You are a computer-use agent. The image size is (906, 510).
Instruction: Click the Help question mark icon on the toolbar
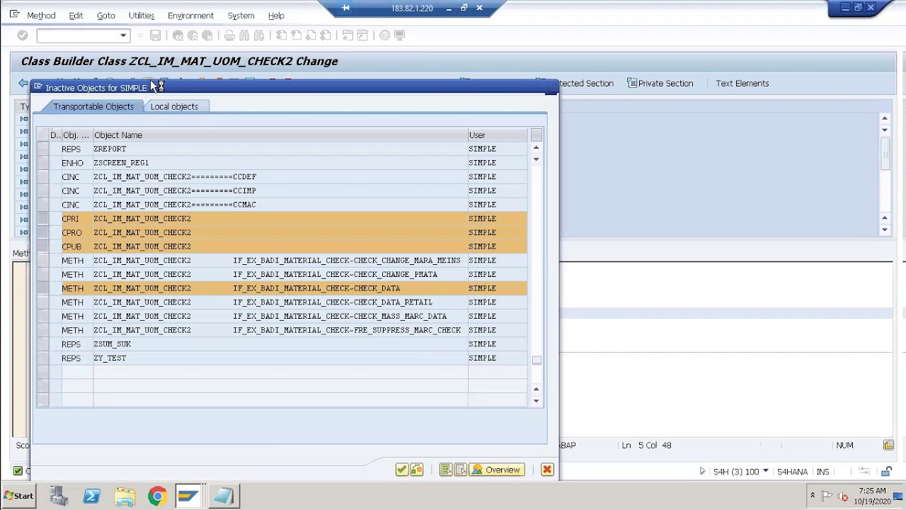pos(384,35)
